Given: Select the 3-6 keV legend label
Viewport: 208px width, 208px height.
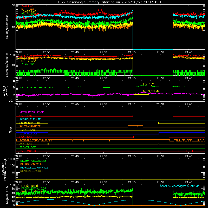Looking at the screenshot, I should pos(27,6).
